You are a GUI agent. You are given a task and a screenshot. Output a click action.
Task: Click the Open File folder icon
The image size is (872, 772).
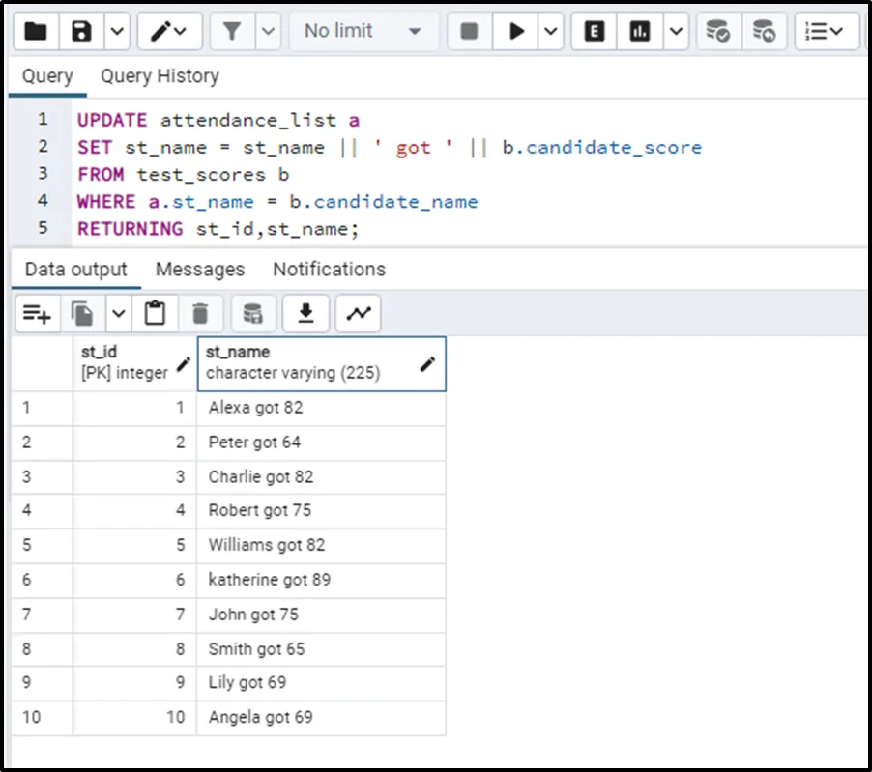[x=36, y=32]
